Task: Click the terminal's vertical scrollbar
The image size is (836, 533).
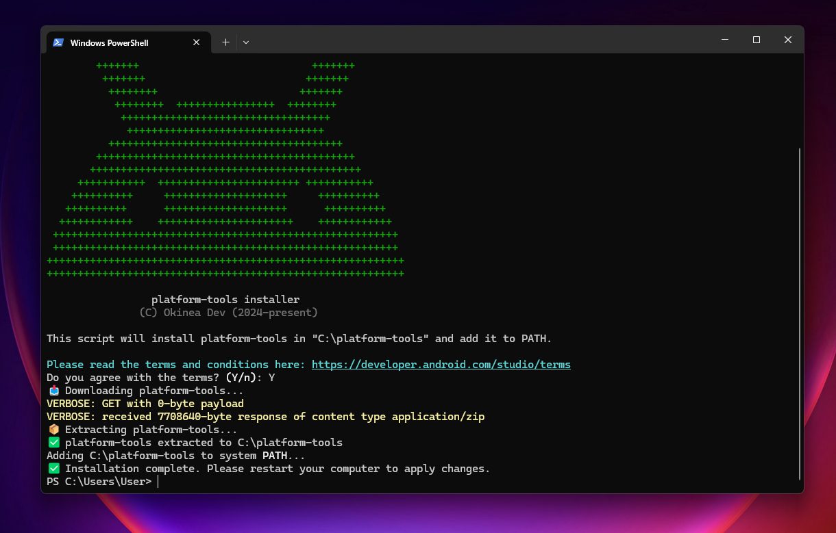Action: [x=799, y=308]
